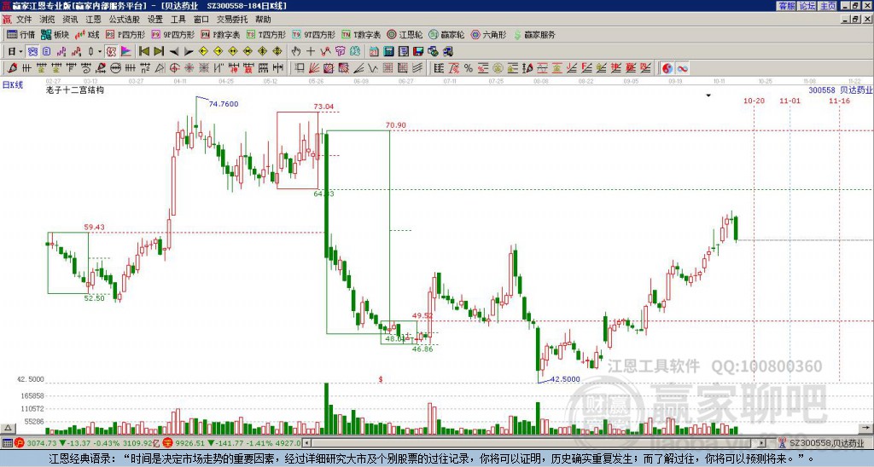The image size is (874, 467).
Task: Open the 9P四方形 tool
Action: click(x=172, y=34)
